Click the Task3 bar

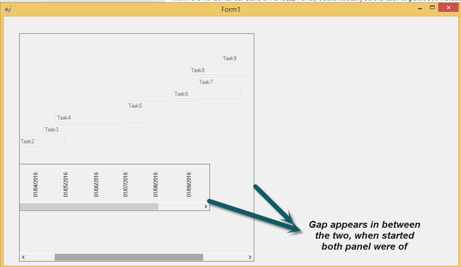point(85,130)
